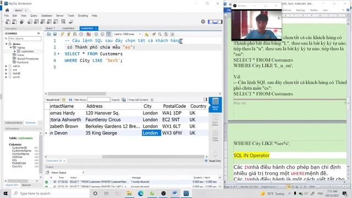Toggle invisible characters icon in query toolbar
This screenshot has width=352, height=198.
click(166, 34)
